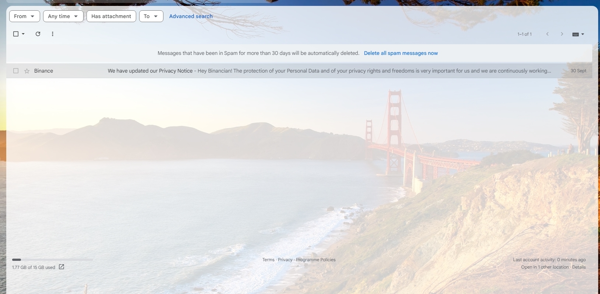Image resolution: width=600 pixels, height=294 pixels.
Task: Expand the select-all dropdown arrow
Action: point(23,34)
